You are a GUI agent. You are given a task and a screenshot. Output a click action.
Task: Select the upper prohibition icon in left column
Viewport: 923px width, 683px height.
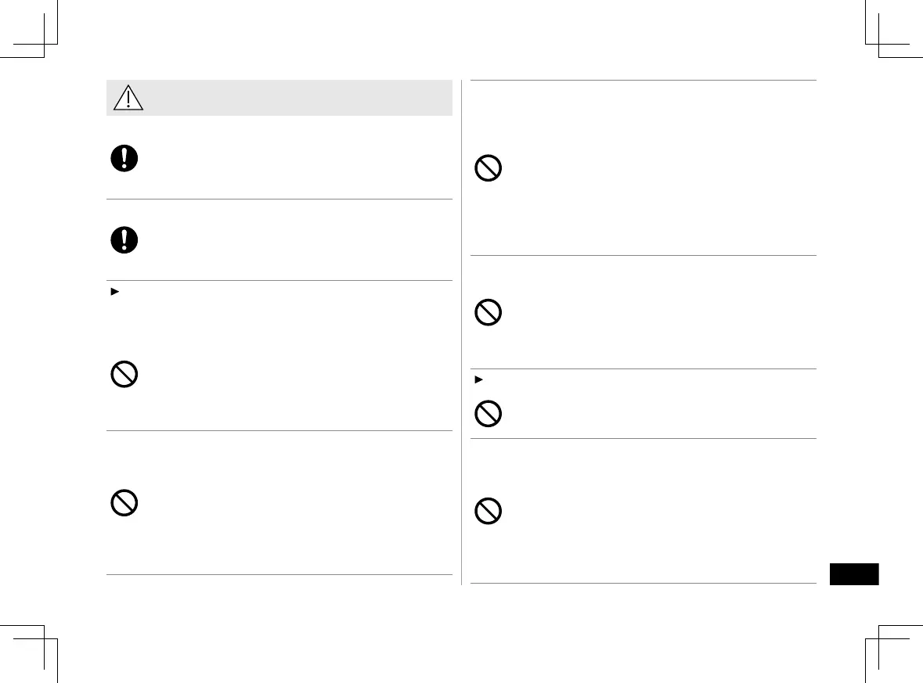[x=124, y=376]
